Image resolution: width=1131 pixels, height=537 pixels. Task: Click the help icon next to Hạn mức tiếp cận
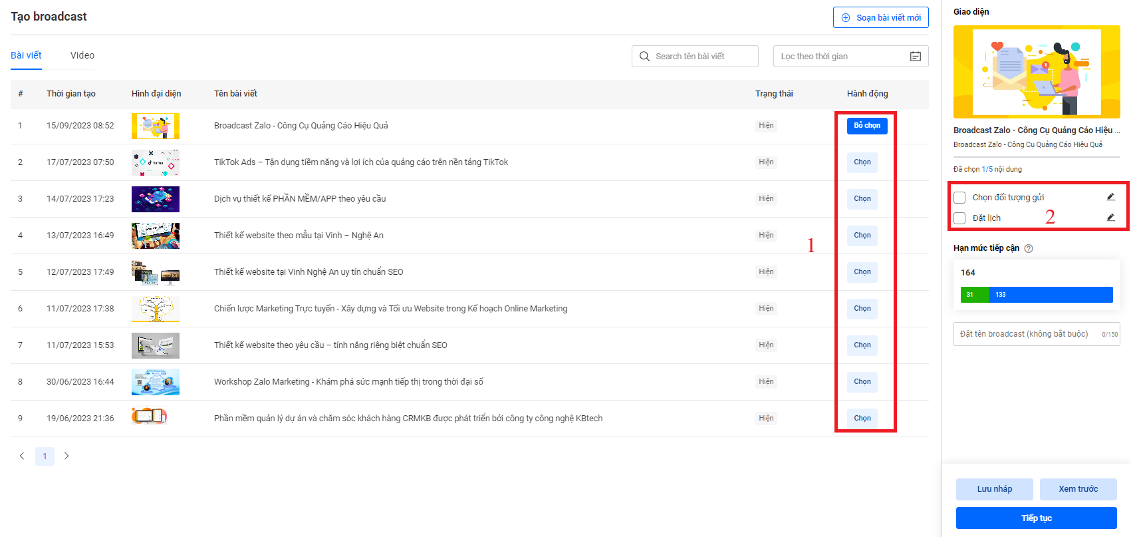(x=1029, y=248)
